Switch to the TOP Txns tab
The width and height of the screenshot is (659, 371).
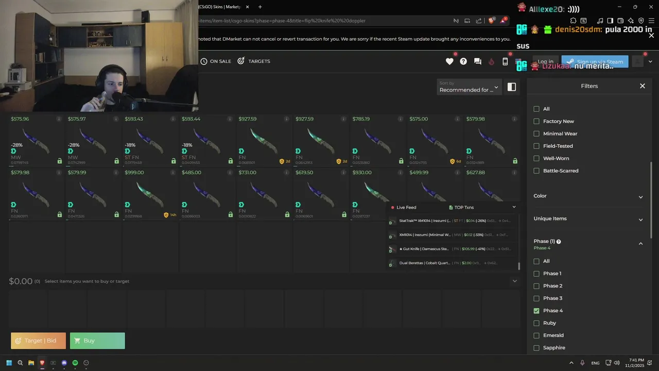tap(461, 208)
